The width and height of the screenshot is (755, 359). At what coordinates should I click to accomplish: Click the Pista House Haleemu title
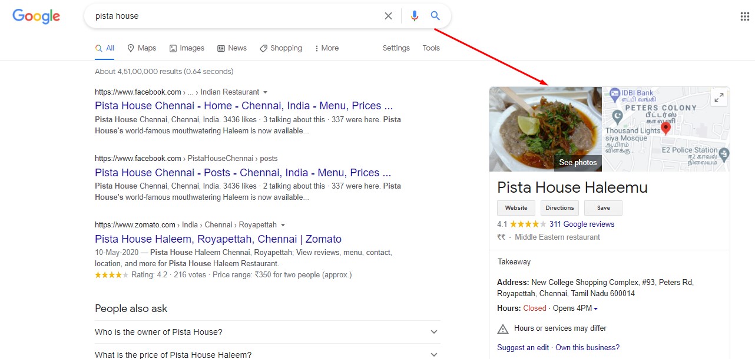[x=572, y=187]
